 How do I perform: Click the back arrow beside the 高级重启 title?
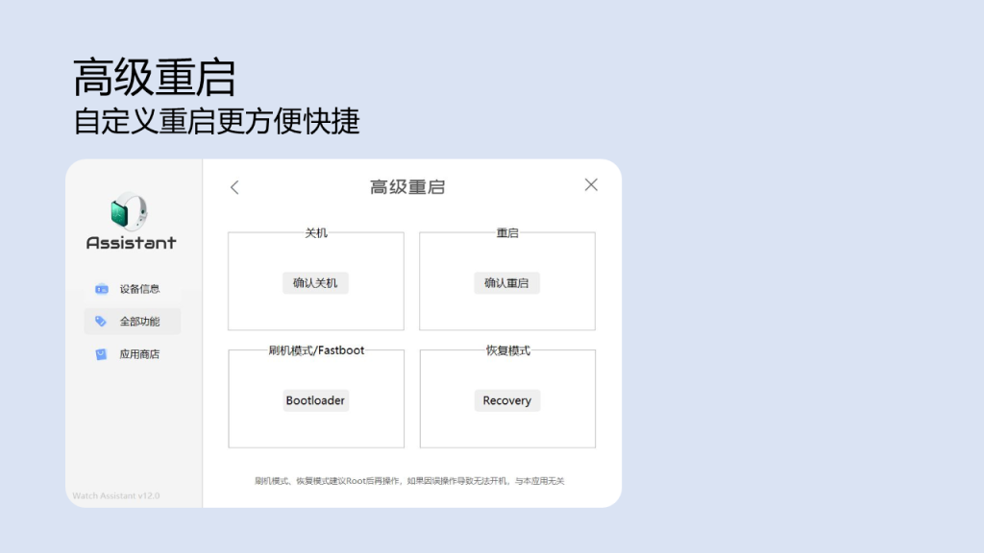234,187
